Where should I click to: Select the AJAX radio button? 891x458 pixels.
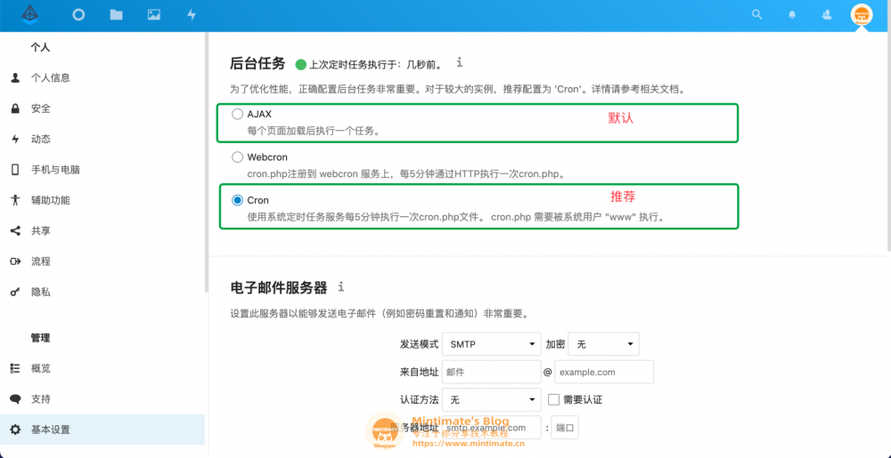pyautogui.click(x=237, y=114)
